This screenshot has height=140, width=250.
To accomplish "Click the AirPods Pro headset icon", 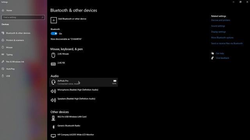I will tap(53, 82).
